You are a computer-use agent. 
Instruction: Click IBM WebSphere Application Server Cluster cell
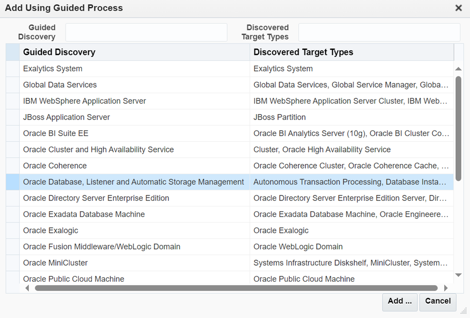click(351, 101)
